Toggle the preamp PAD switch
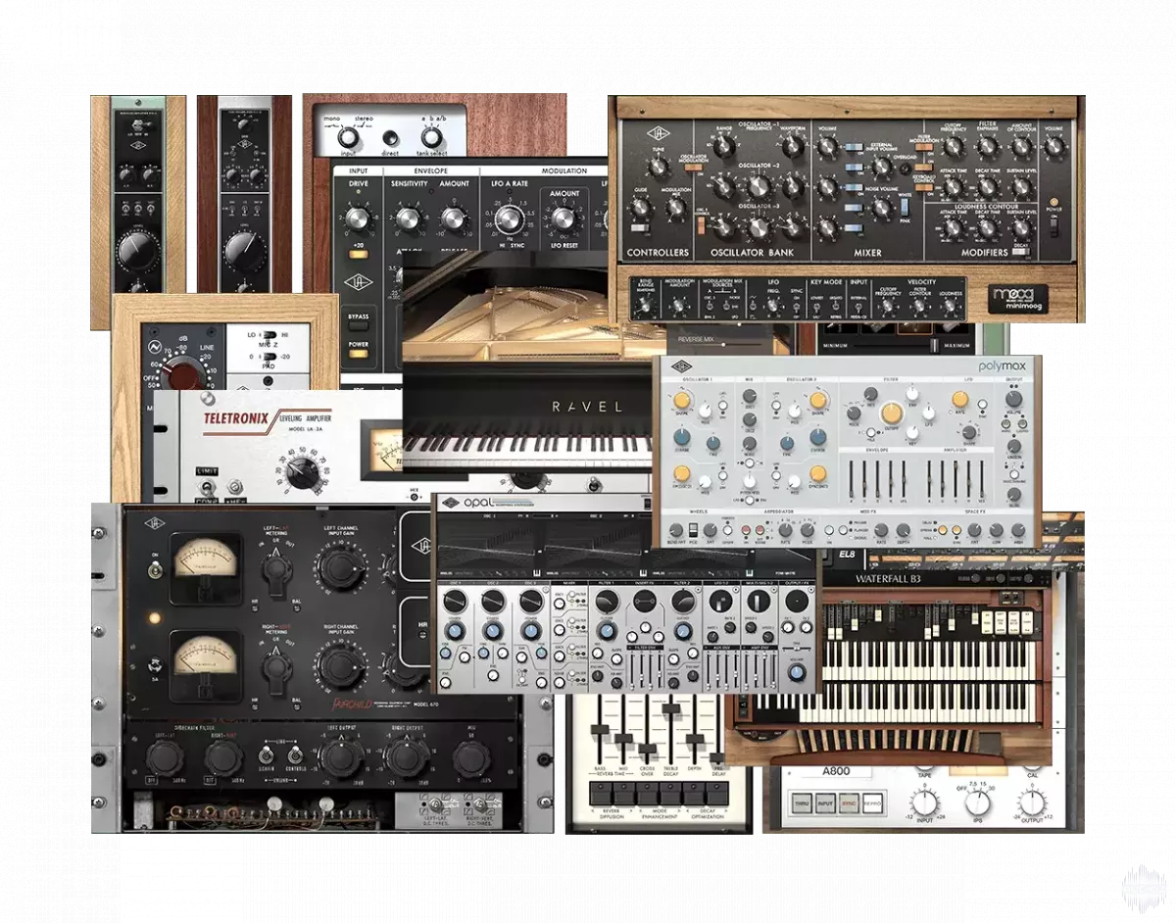Viewport: 1176px width, 923px height. point(269,358)
